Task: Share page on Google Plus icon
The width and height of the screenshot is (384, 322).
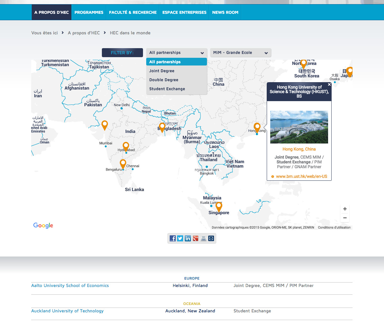Action: tap(195, 238)
